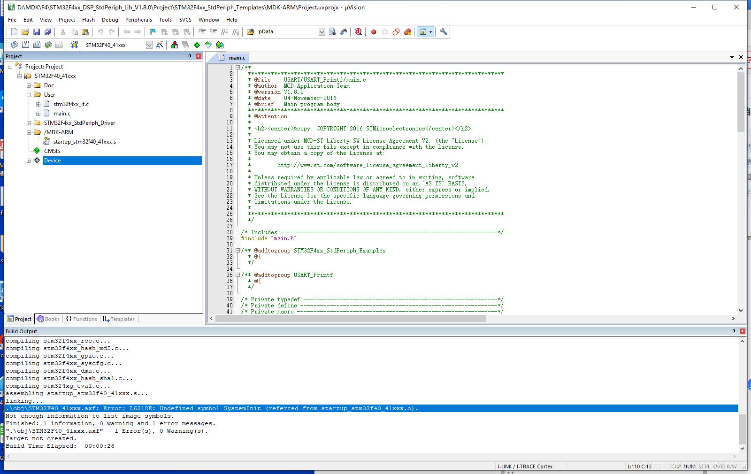Viewport: 751px width, 474px height.
Task: Open the Peripherals menu
Action: [138, 20]
